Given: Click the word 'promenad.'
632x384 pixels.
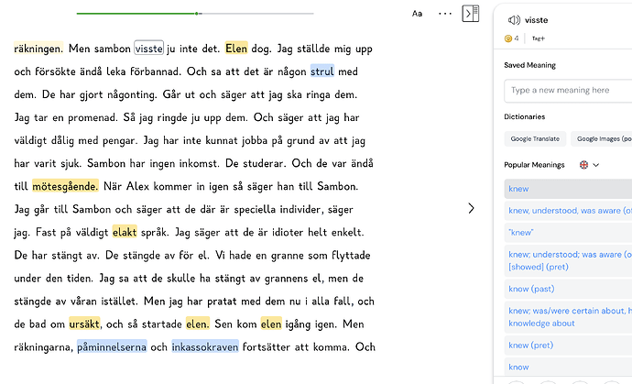Looking at the screenshot, I should pyautogui.click(x=93, y=118).
